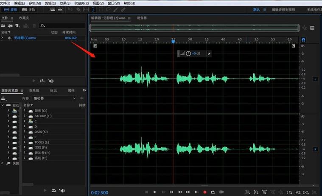Select the 编辑音频到视频 workspace
This screenshot has height=196, width=322.
pyautogui.click(x=284, y=9)
